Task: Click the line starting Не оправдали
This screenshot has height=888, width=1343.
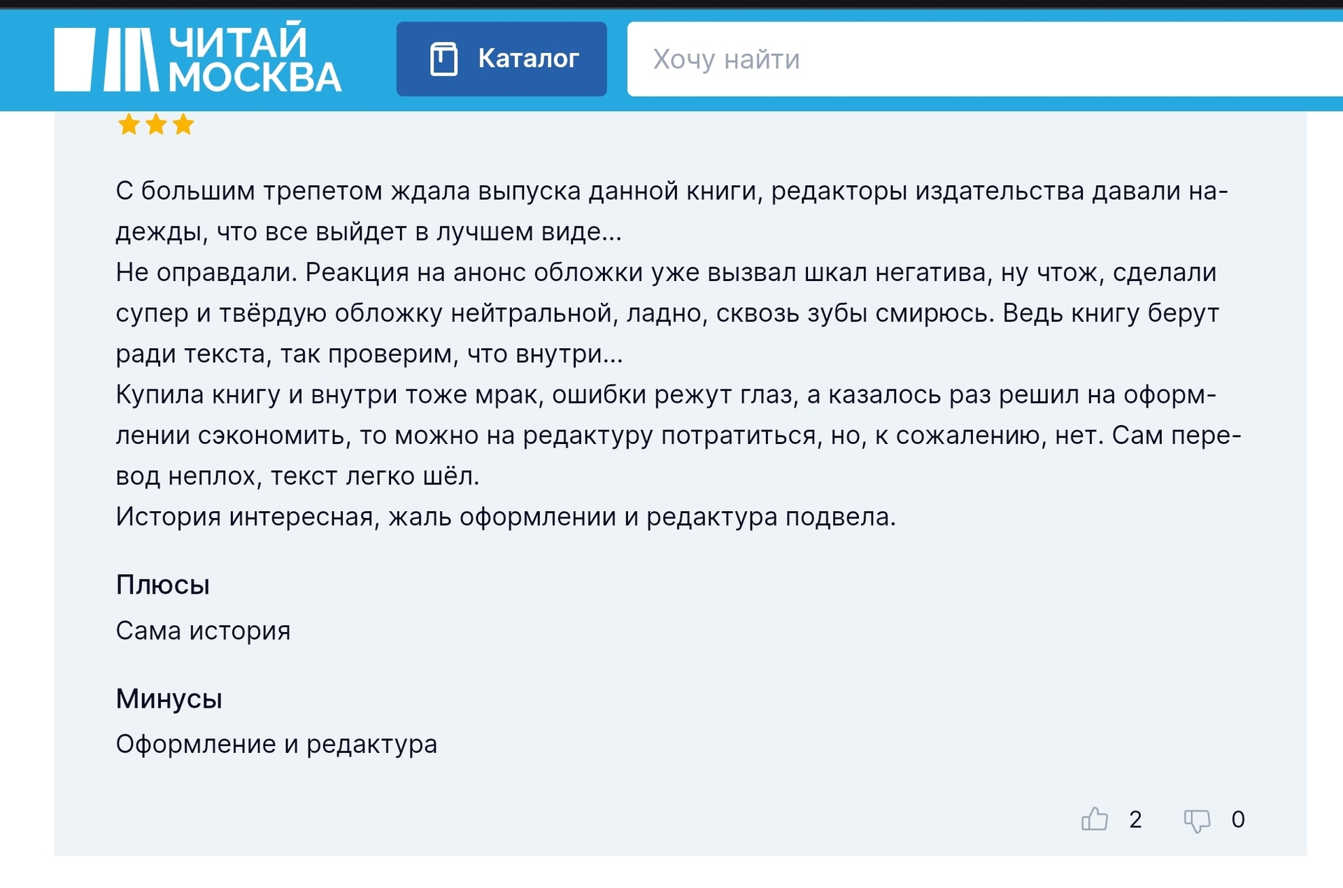Action: [x=665, y=273]
